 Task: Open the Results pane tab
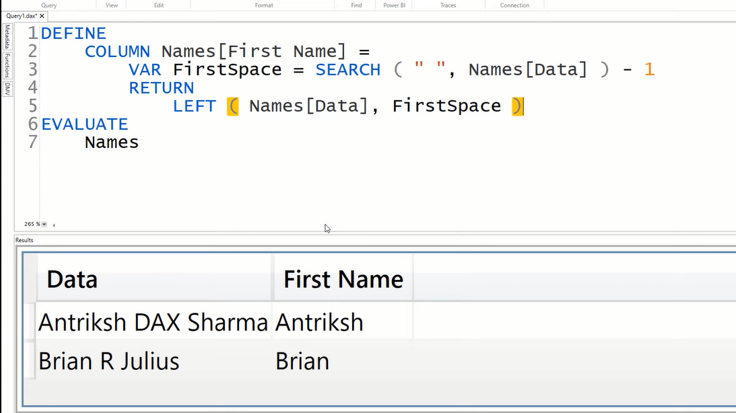point(24,240)
